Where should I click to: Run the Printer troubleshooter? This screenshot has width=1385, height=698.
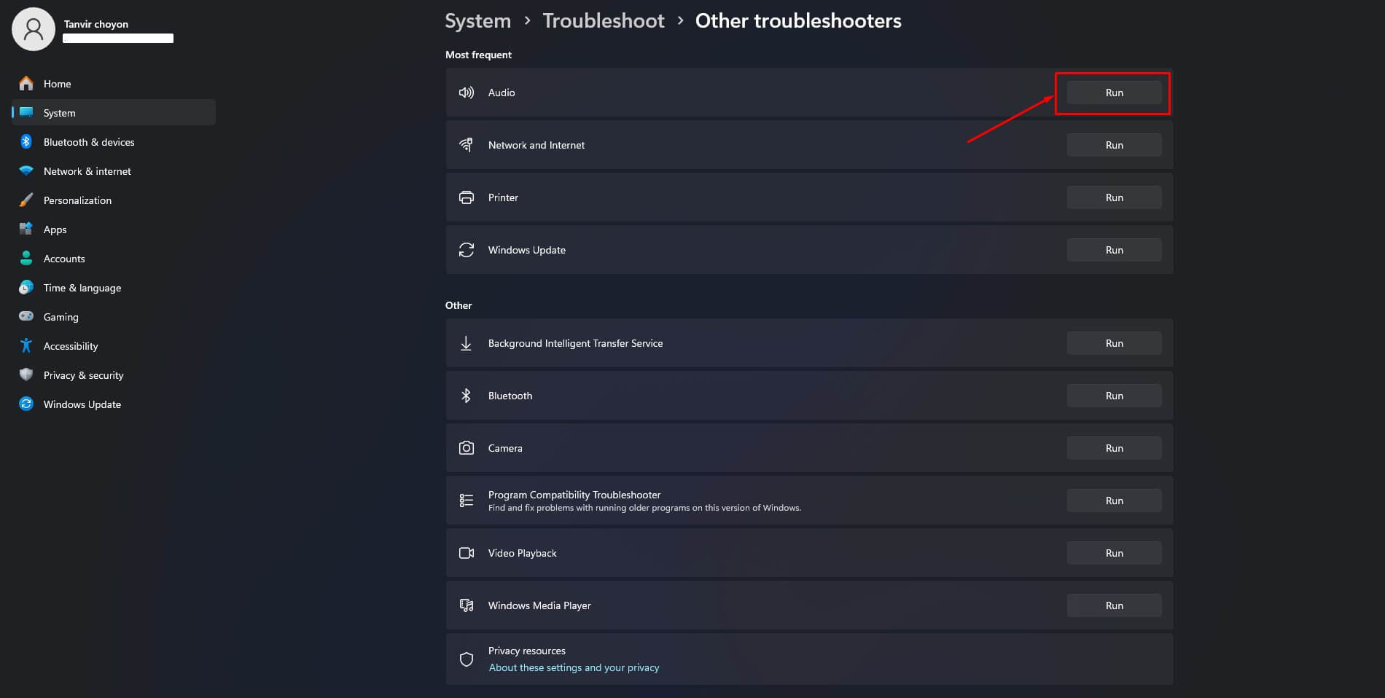click(1114, 197)
